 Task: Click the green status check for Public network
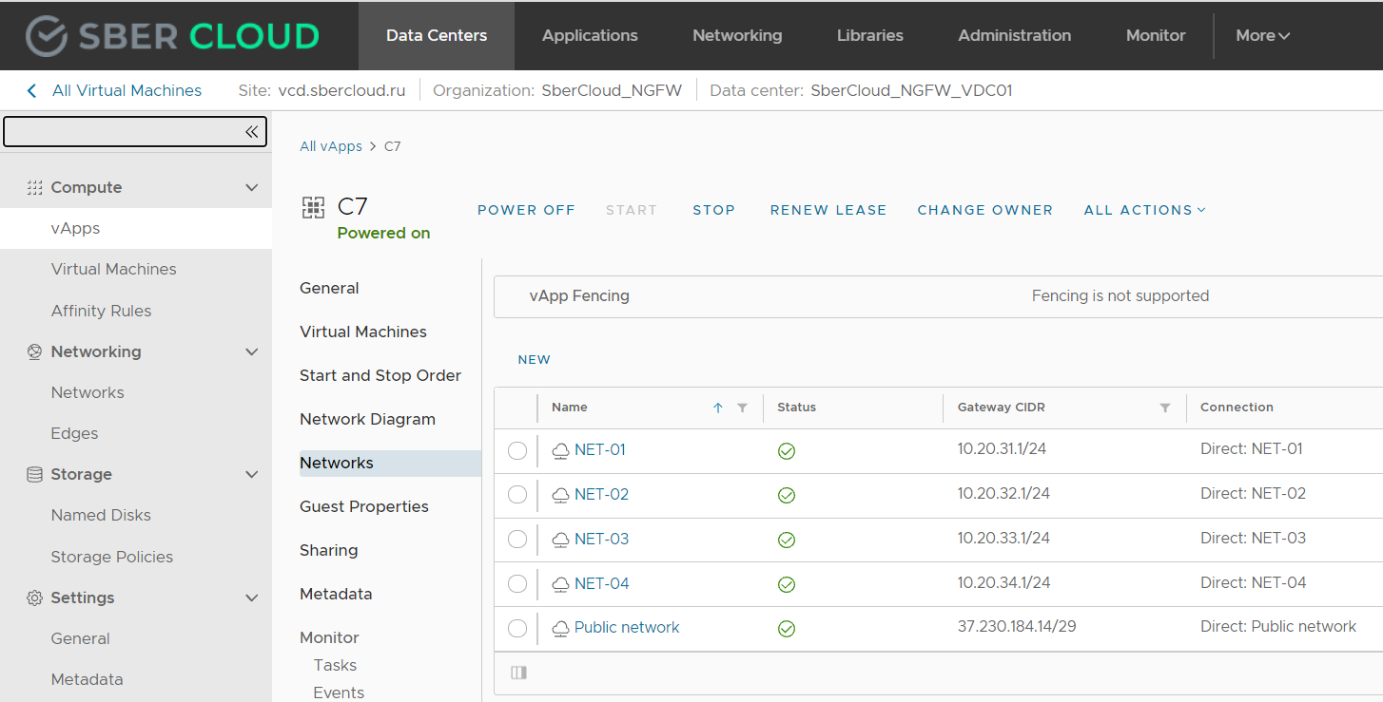click(x=787, y=629)
